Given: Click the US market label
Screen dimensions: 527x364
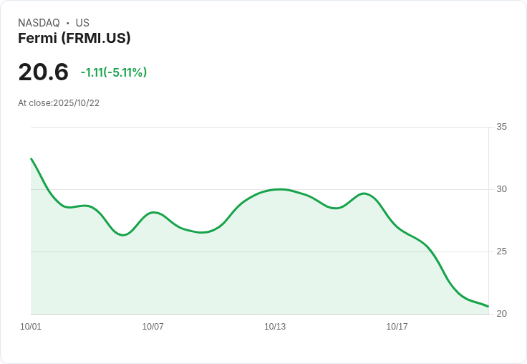Looking at the screenshot, I should click(x=82, y=23).
